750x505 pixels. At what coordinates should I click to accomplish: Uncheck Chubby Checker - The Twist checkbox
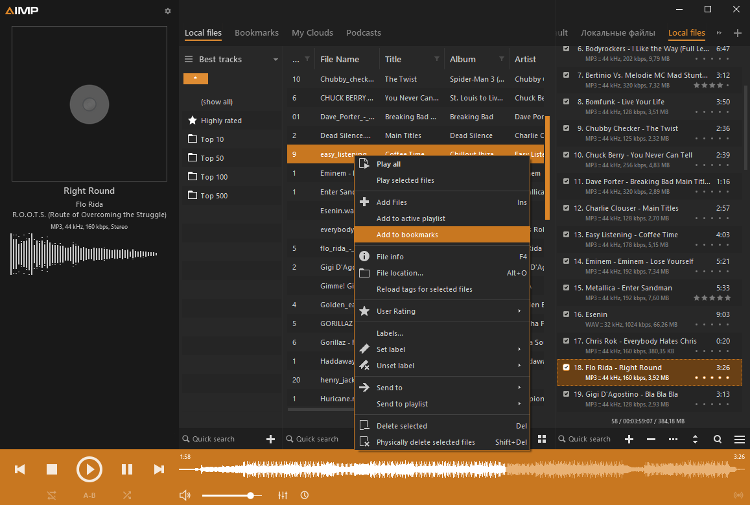[567, 128]
